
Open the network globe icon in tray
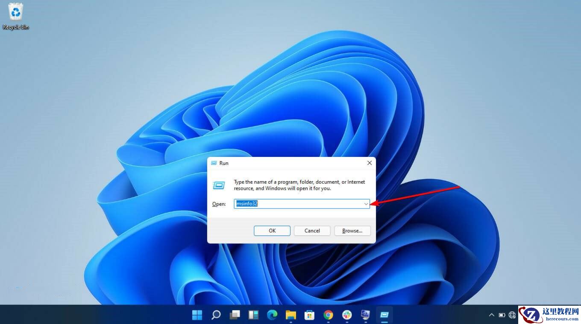pos(512,315)
